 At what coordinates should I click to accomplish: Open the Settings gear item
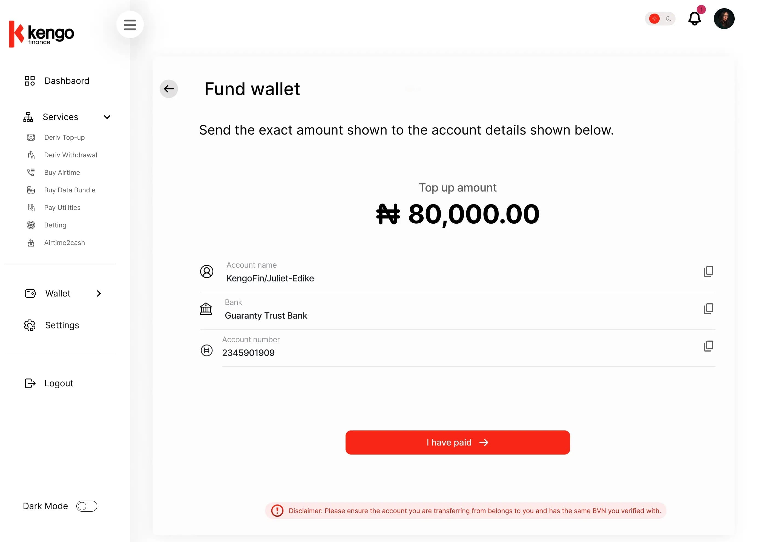pos(51,325)
